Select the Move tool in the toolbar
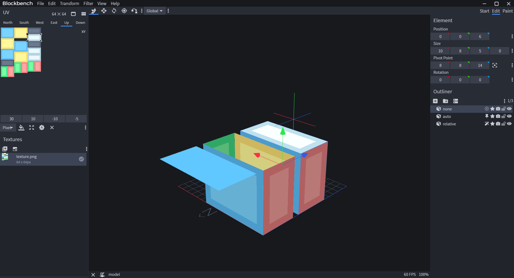This screenshot has width=514, height=278. 104,11
